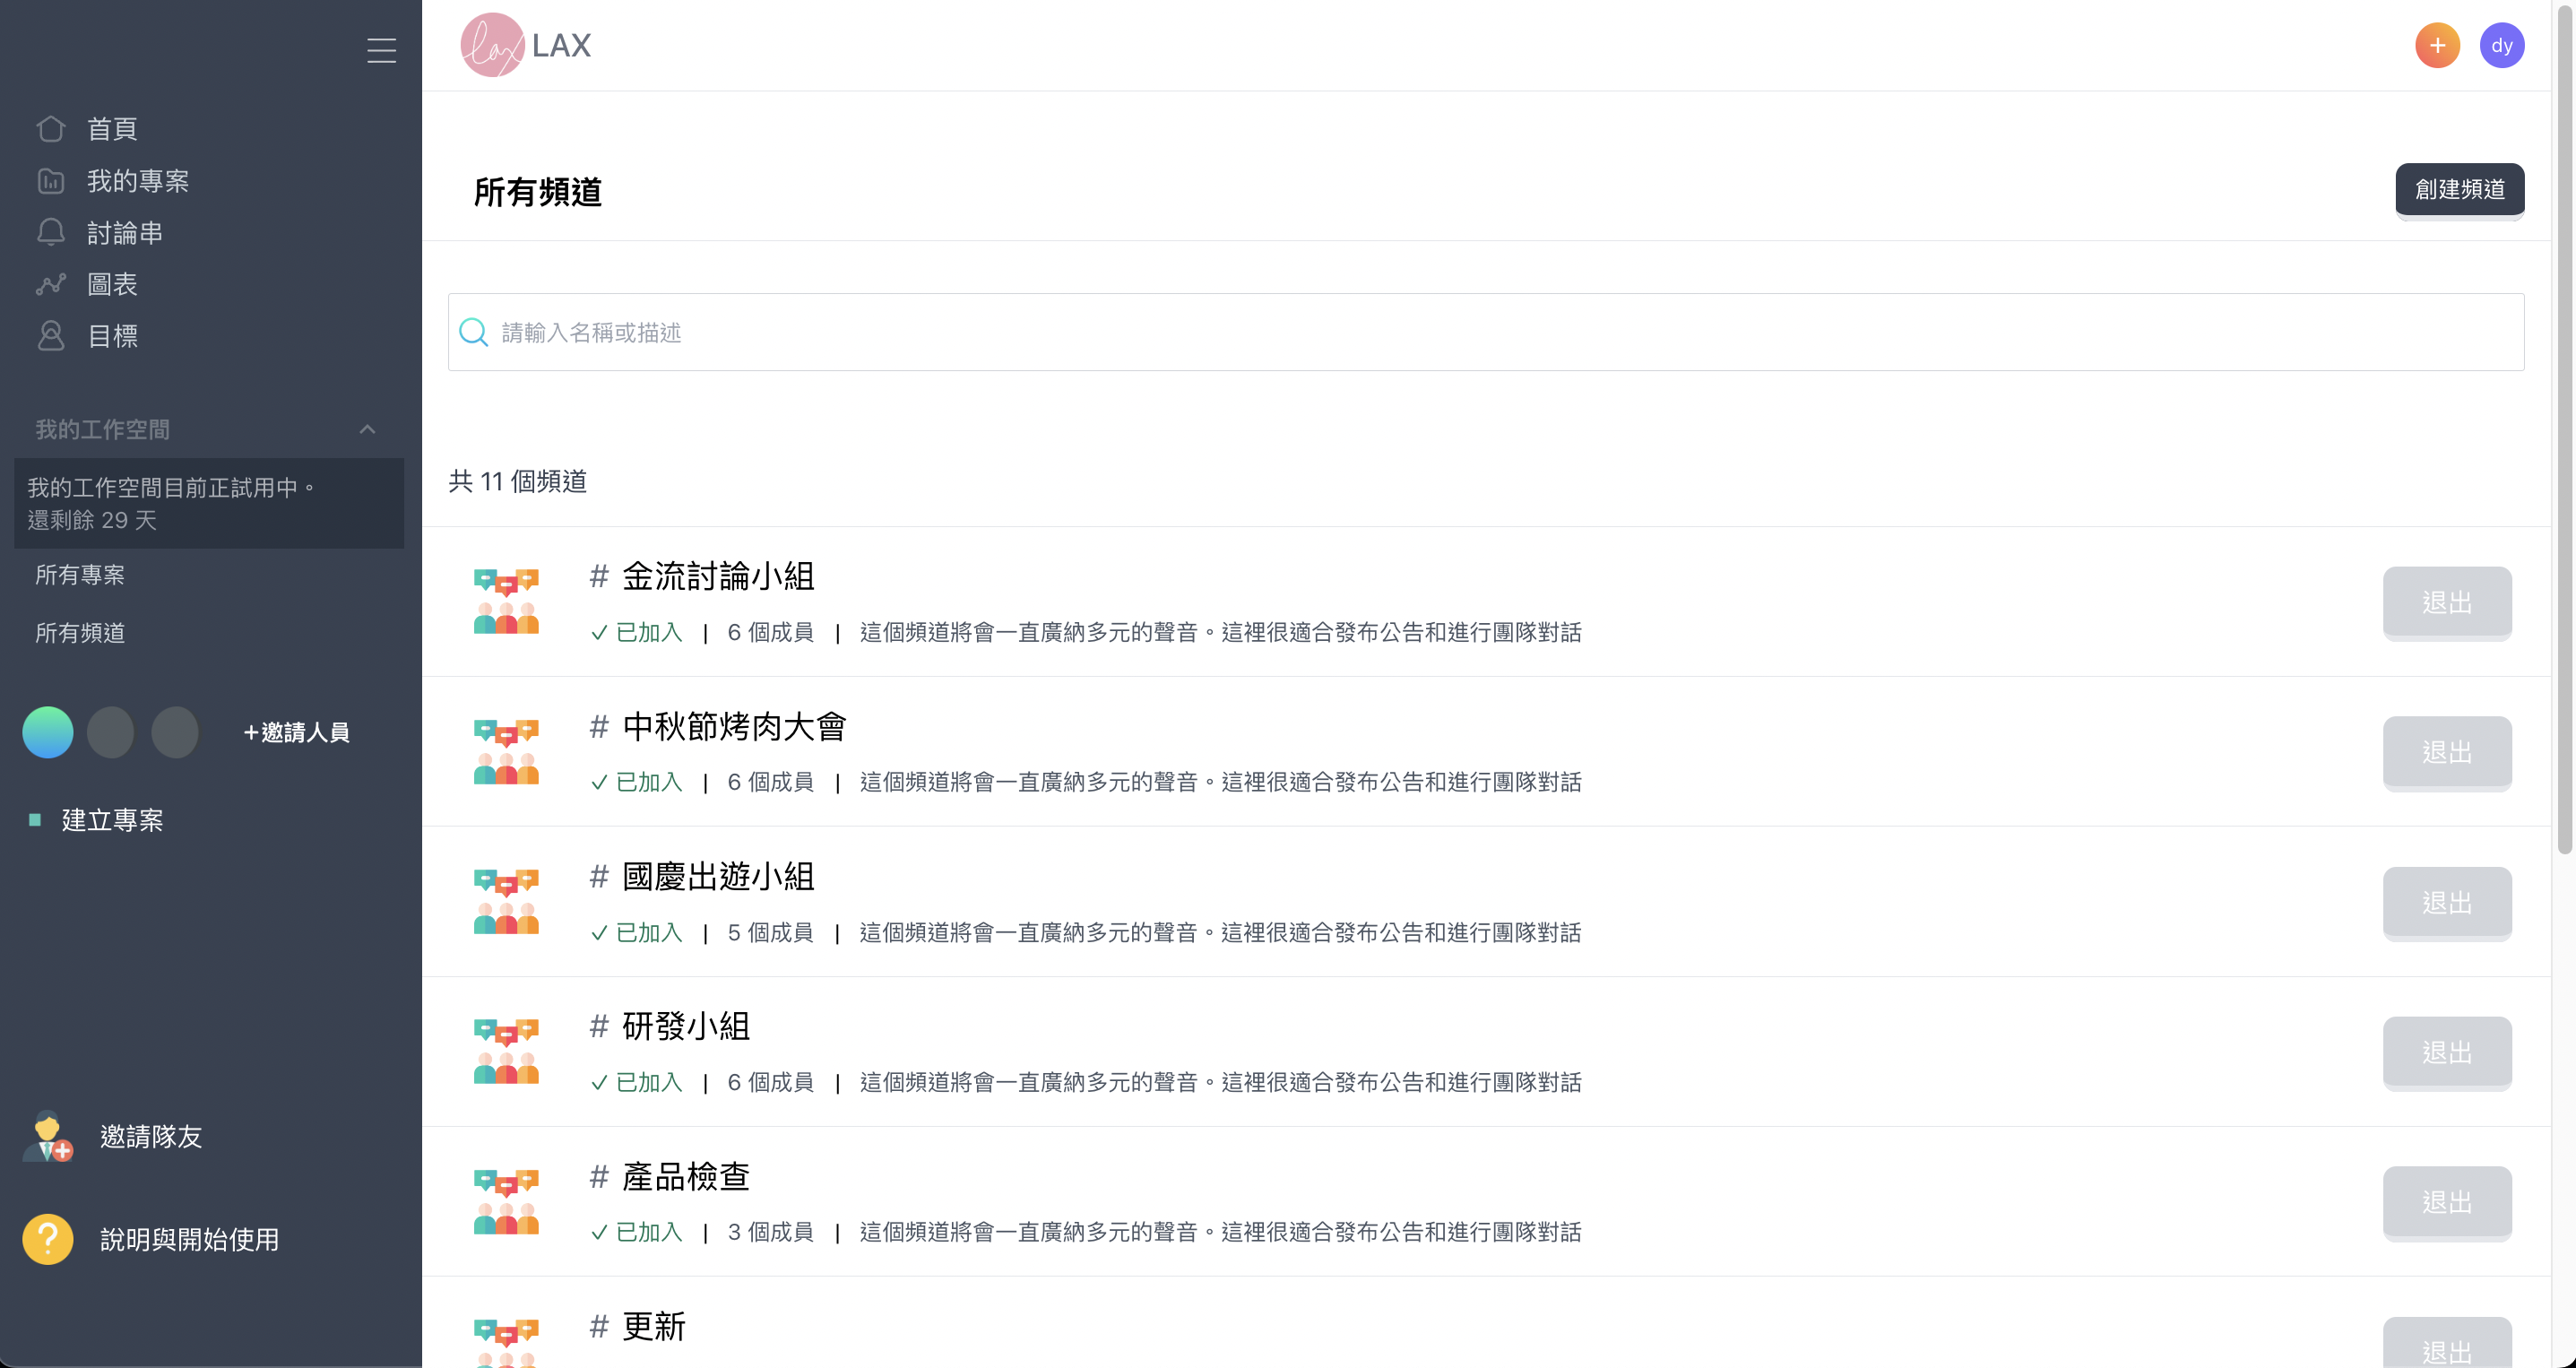Click the gradient green-blue member avatar

tap(48, 732)
